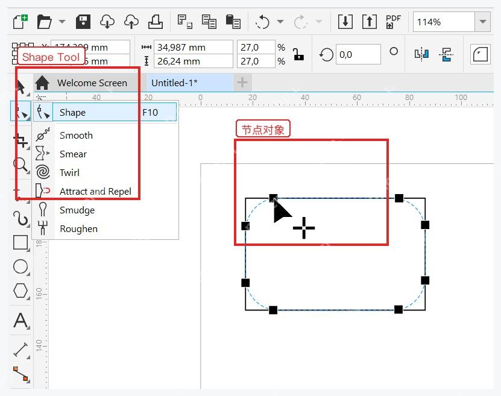Open a file with folder icon

coord(44,22)
